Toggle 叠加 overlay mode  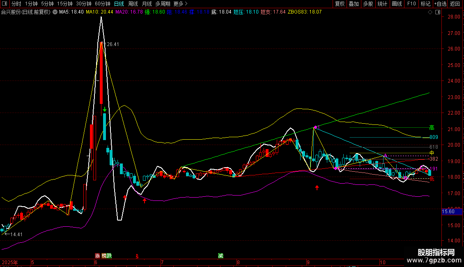pyautogui.click(x=354, y=4)
